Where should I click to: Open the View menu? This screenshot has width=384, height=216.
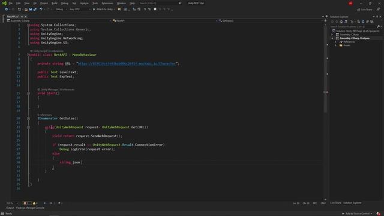click(26, 3)
